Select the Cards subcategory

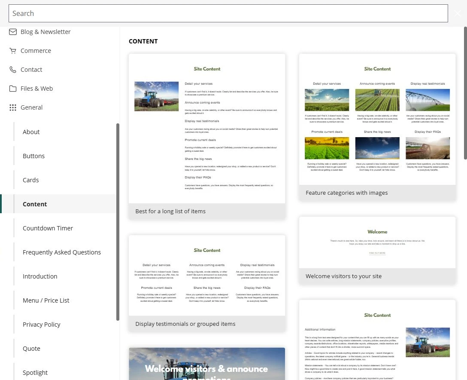coord(30,180)
